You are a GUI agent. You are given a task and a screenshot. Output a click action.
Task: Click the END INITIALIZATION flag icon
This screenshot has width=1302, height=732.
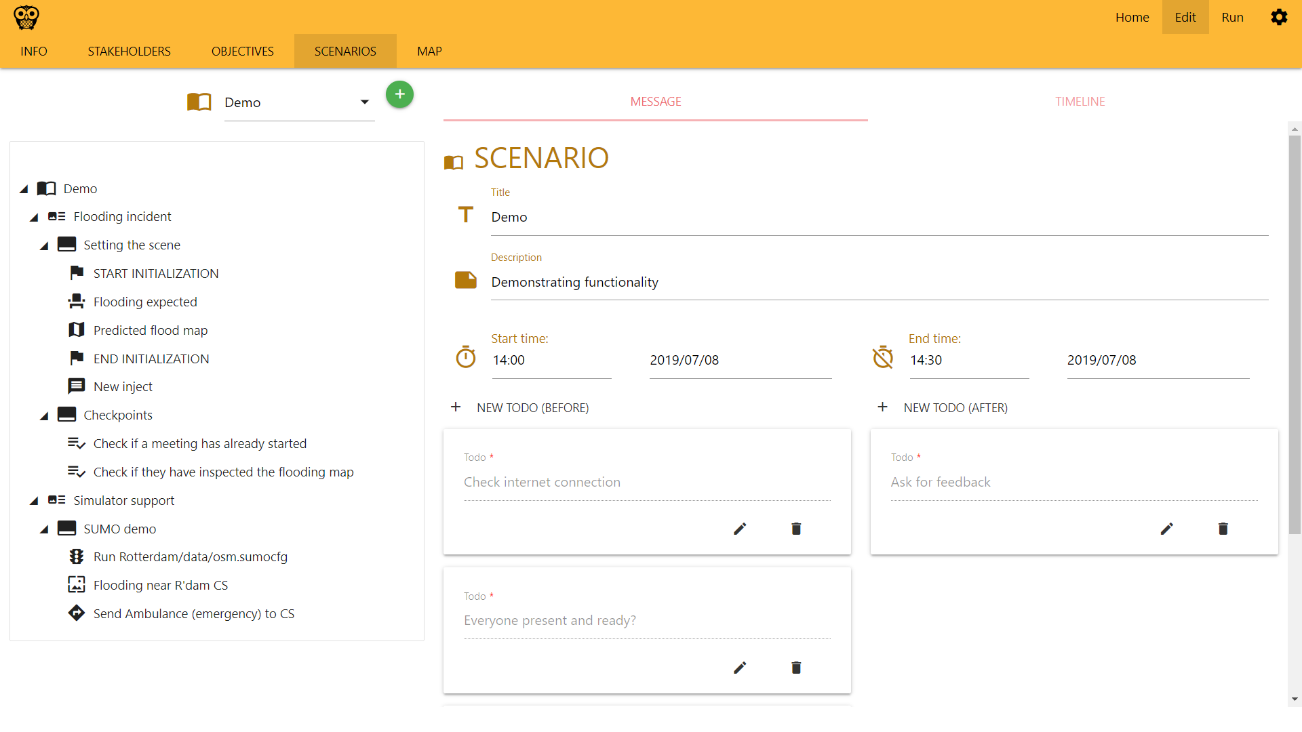click(x=77, y=357)
